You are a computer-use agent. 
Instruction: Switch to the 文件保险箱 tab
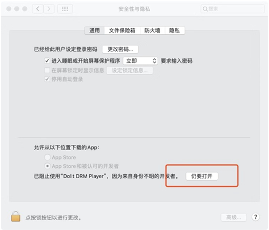coord(122,31)
